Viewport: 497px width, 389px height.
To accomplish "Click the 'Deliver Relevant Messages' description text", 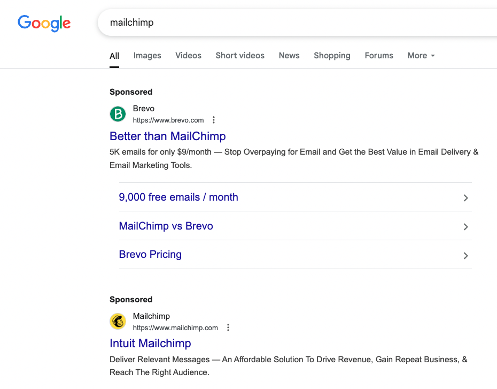I will [159, 360].
